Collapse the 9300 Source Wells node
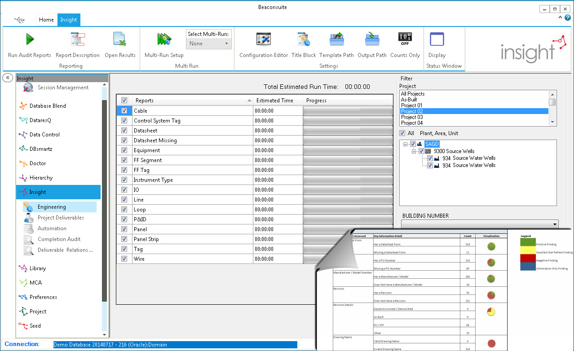Viewport: 574px width, 351px height. tap(414, 151)
